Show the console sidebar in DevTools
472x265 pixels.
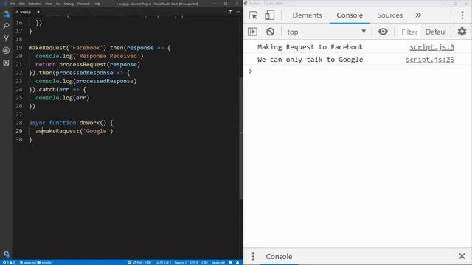click(x=252, y=32)
